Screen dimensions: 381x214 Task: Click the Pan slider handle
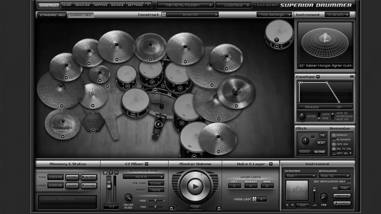155,207
